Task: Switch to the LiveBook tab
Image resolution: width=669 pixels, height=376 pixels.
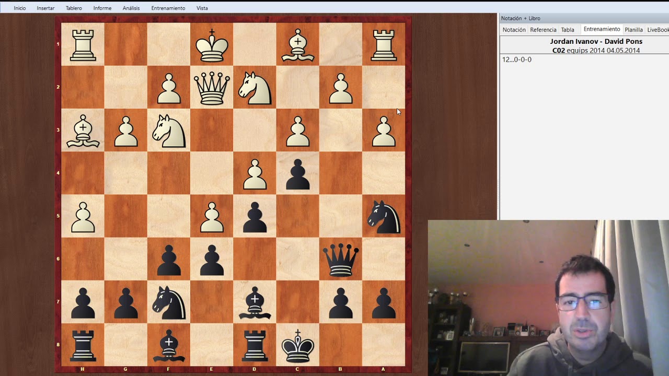Action: tap(658, 30)
